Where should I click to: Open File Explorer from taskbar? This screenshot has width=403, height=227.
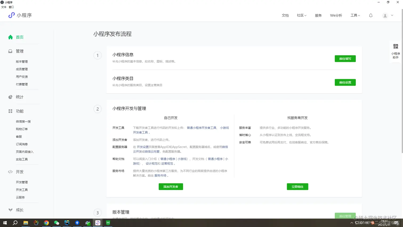pyautogui.click(x=26, y=223)
